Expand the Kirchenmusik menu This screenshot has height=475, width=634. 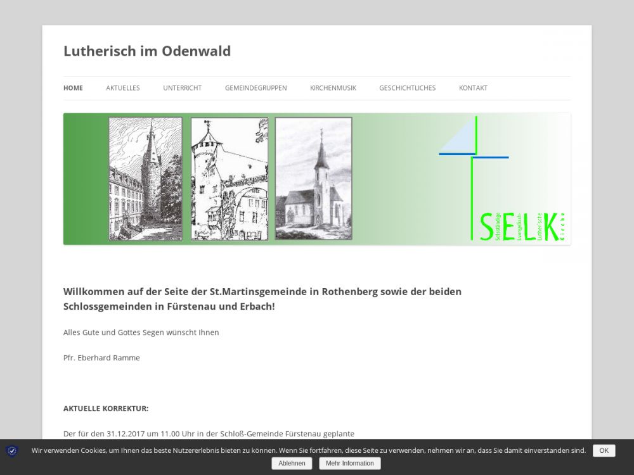click(333, 88)
